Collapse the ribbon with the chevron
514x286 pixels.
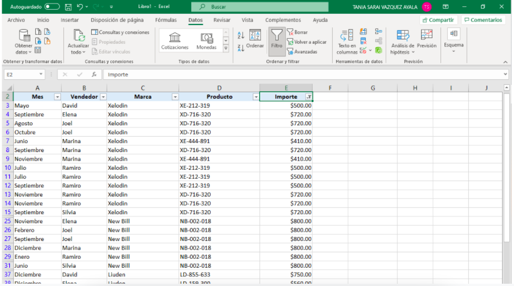click(x=505, y=62)
